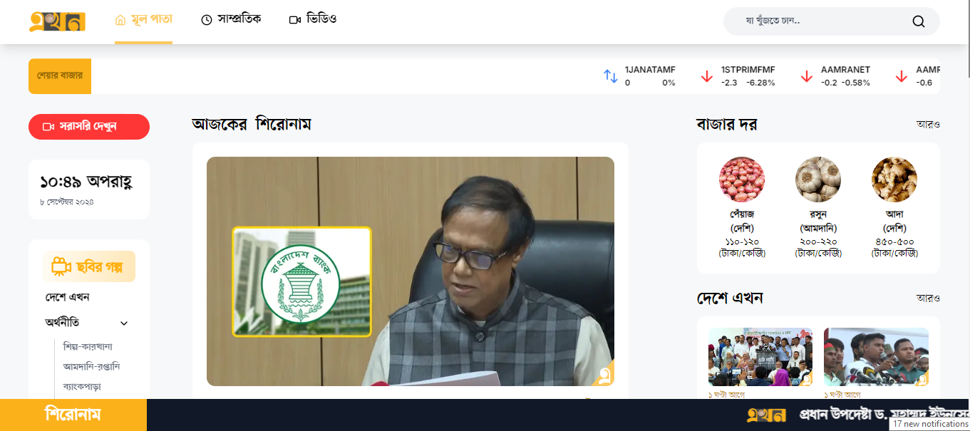
Task: Click the Ekhon logo in header
Action: coord(57,21)
